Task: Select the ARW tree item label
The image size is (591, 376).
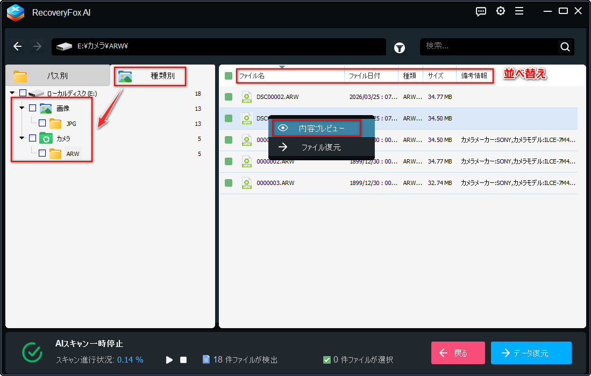Action: pos(73,153)
